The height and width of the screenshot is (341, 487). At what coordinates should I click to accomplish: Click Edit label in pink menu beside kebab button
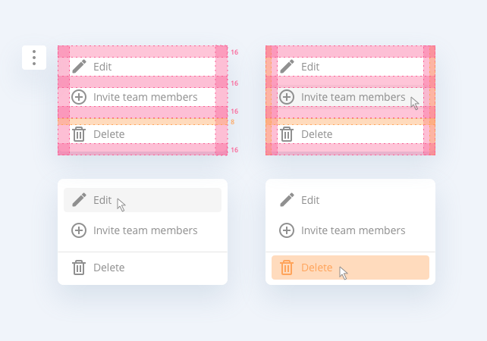tap(102, 67)
